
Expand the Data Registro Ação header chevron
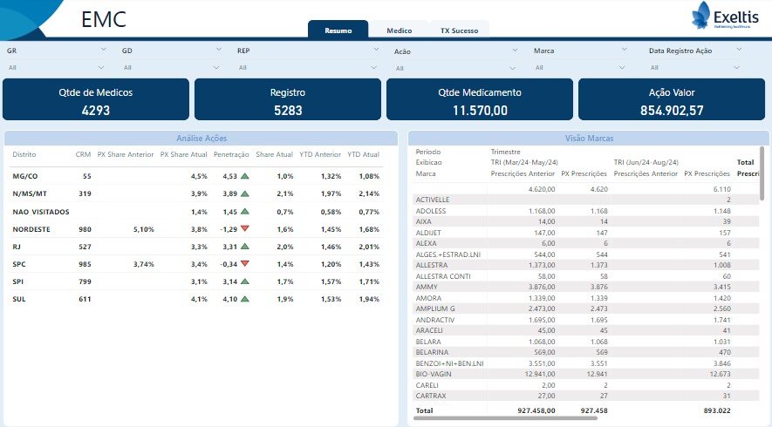click(739, 50)
